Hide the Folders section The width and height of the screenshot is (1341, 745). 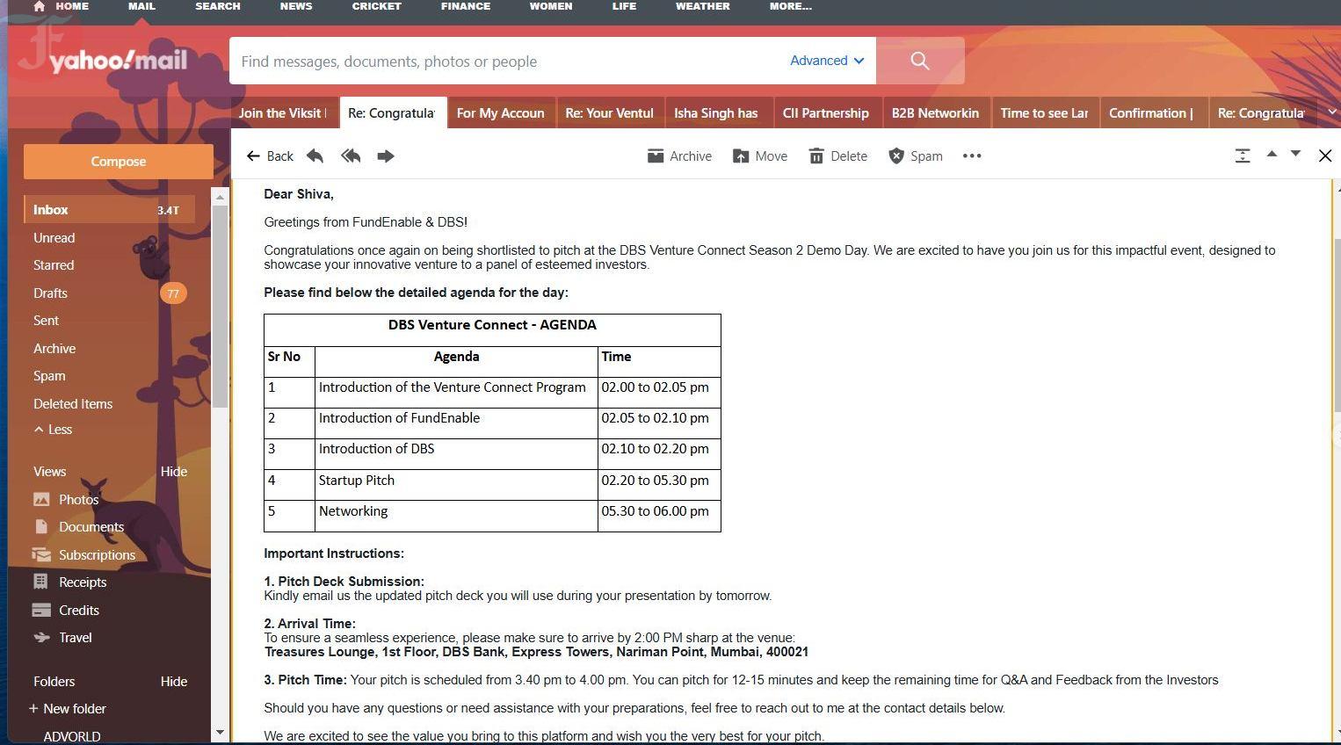(173, 682)
